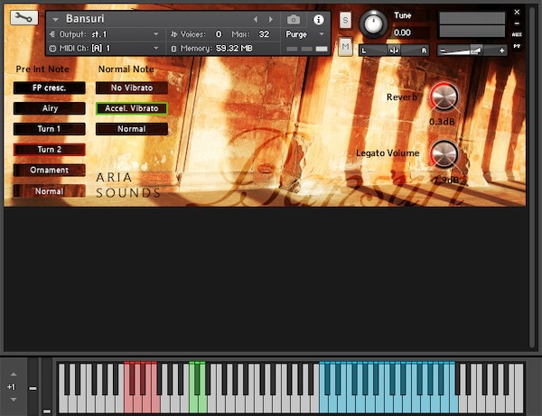Take a snapshot with the camera icon
Viewport: 542px width, 416px height.
[x=294, y=20]
